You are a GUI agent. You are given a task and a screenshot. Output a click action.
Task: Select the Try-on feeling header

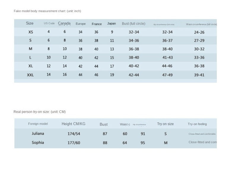(x=197, y=124)
